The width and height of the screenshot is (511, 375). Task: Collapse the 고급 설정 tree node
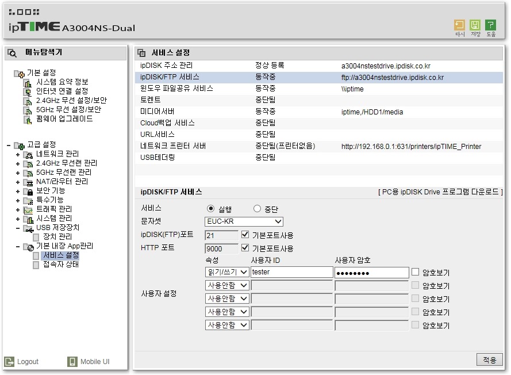tap(9, 146)
